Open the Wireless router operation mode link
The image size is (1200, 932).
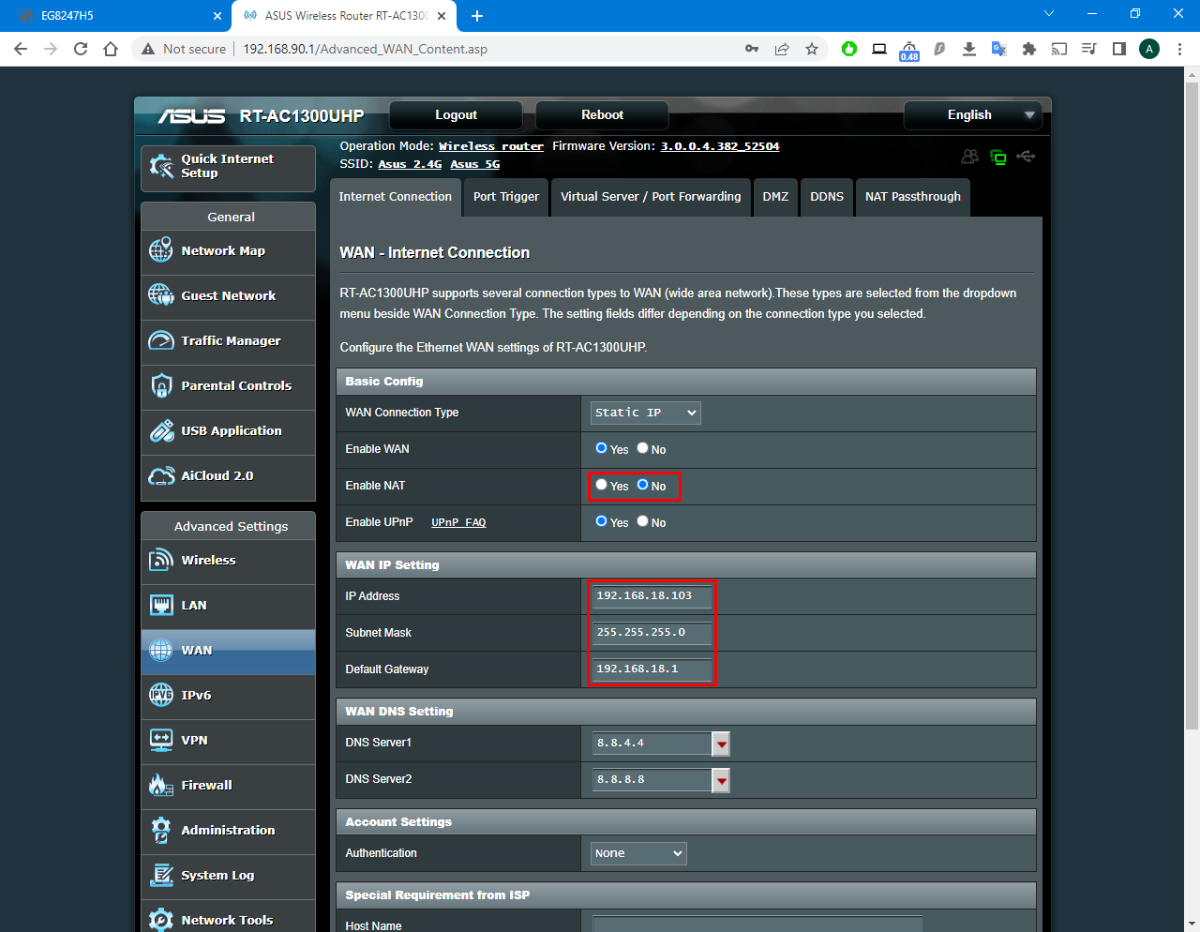tap(491, 146)
